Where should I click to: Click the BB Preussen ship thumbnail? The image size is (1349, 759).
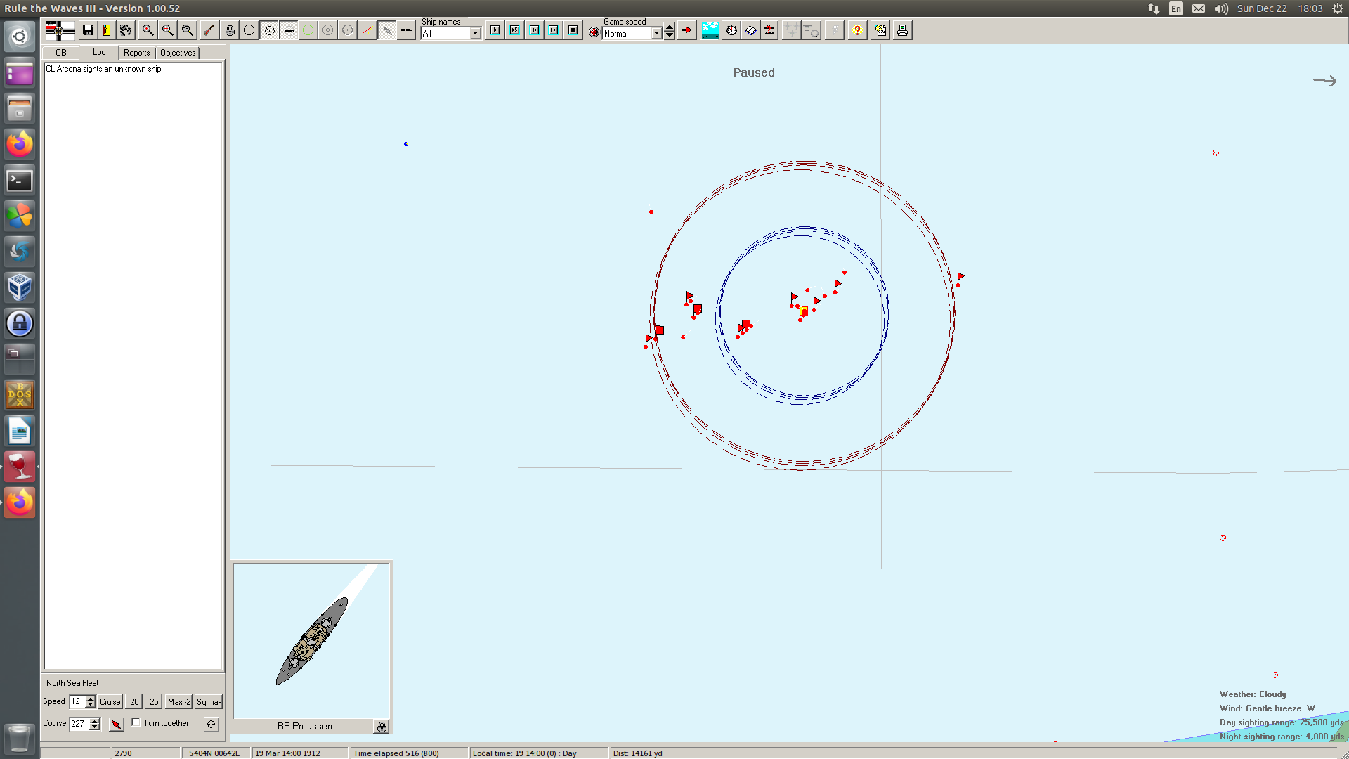coord(312,641)
